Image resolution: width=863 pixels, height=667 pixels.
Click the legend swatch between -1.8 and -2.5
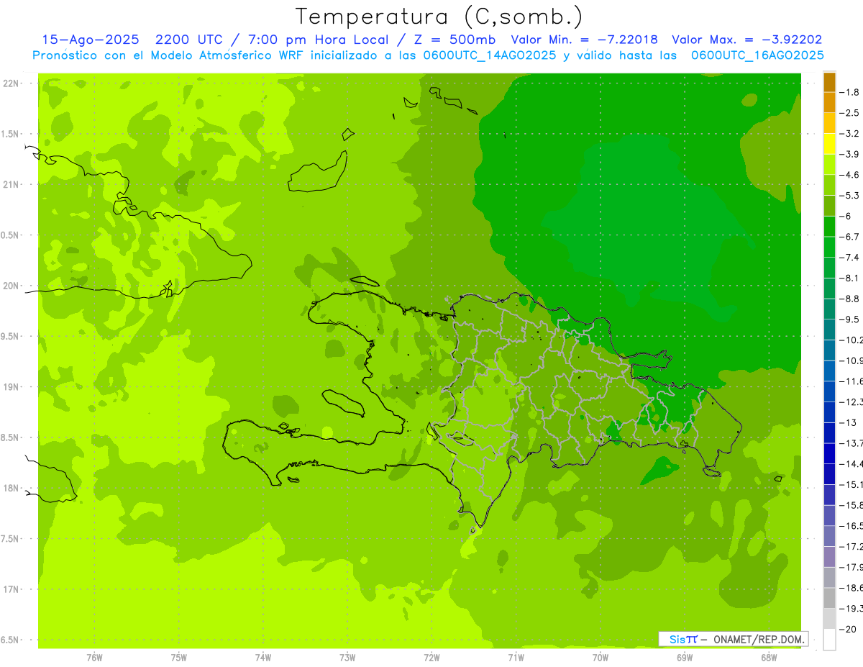click(x=829, y=103)
